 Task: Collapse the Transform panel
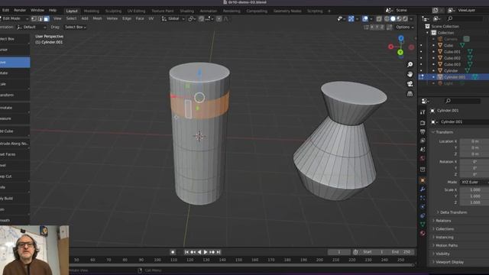pos(444,132)
